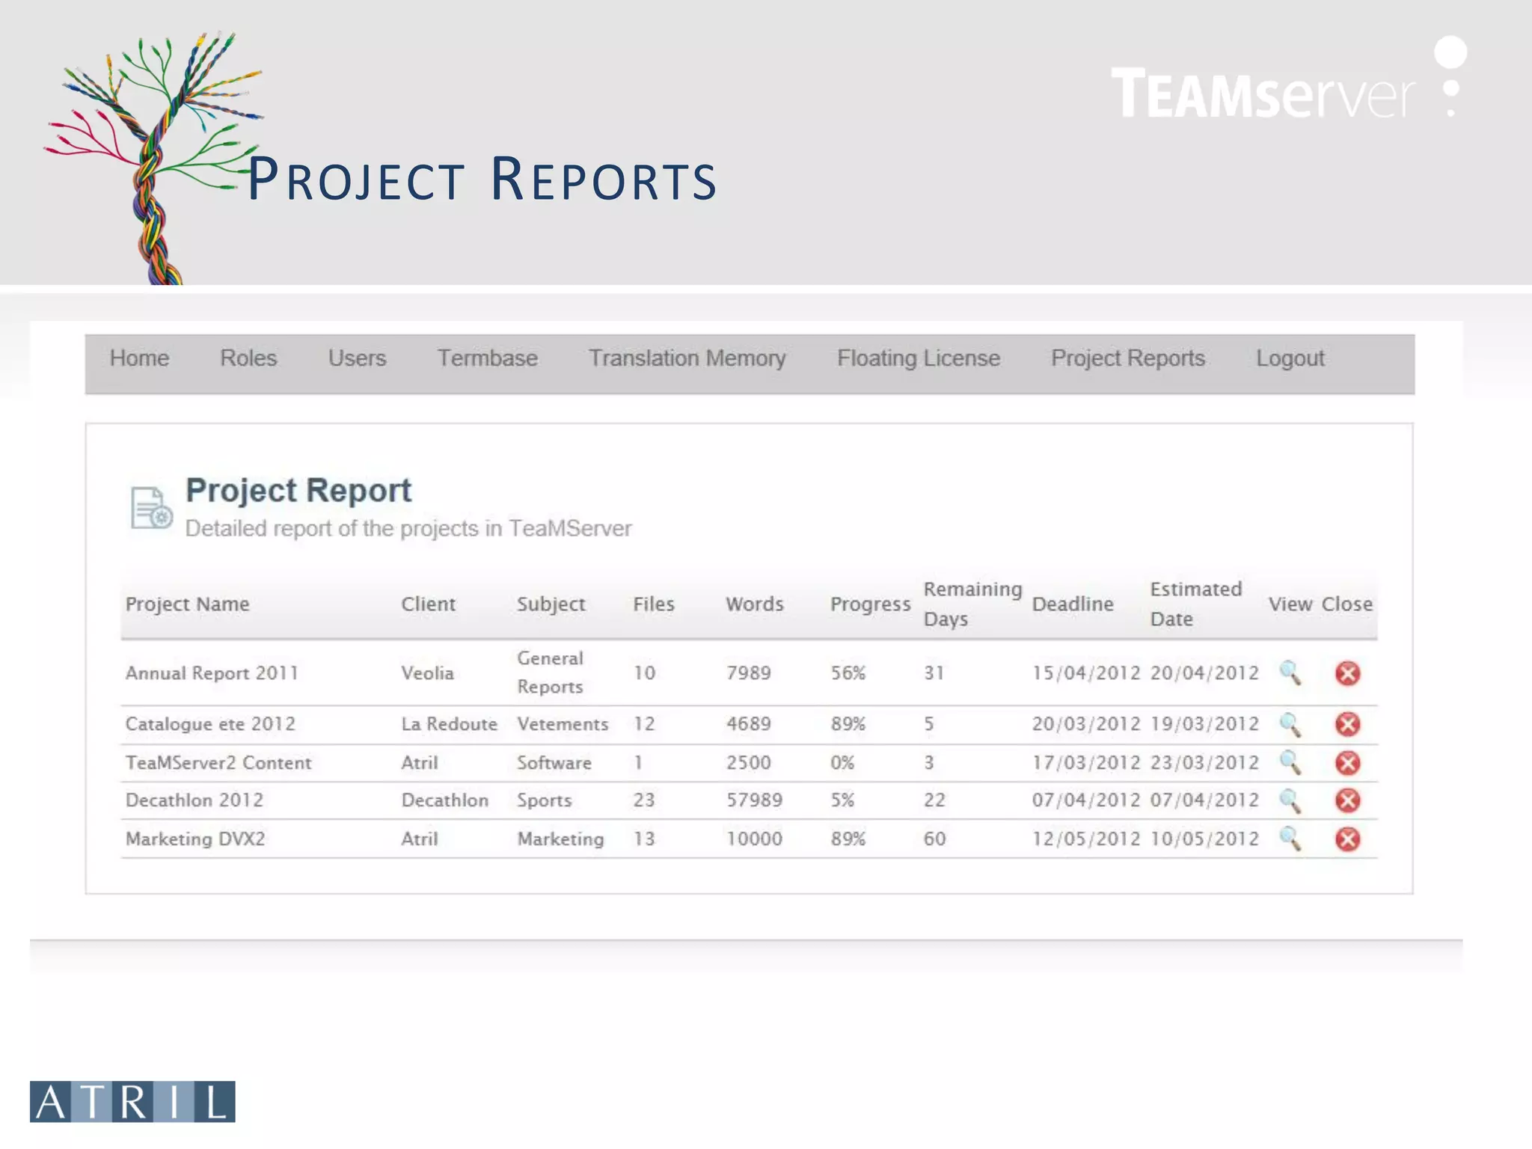
Task: View Annual Report 2011 project details
Action: coord(1290,673)
